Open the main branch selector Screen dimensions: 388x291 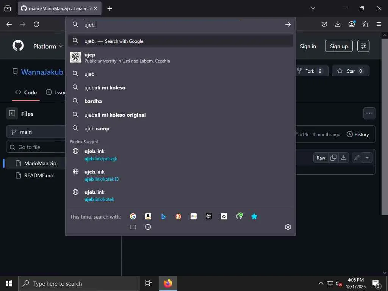pyautogui.click(x=36, y=132)
